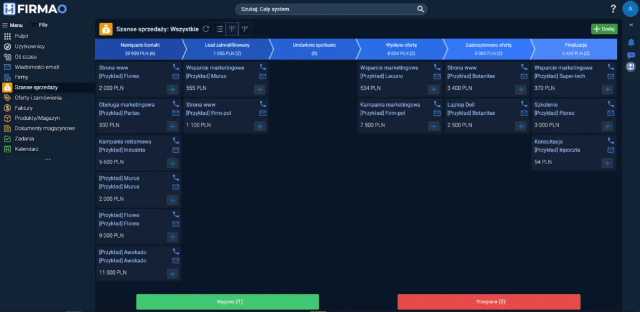Collapse the right sidebar with double chevron
This screenshot has height=312, width=640.
pyautogui.click(x=631, y=24)
